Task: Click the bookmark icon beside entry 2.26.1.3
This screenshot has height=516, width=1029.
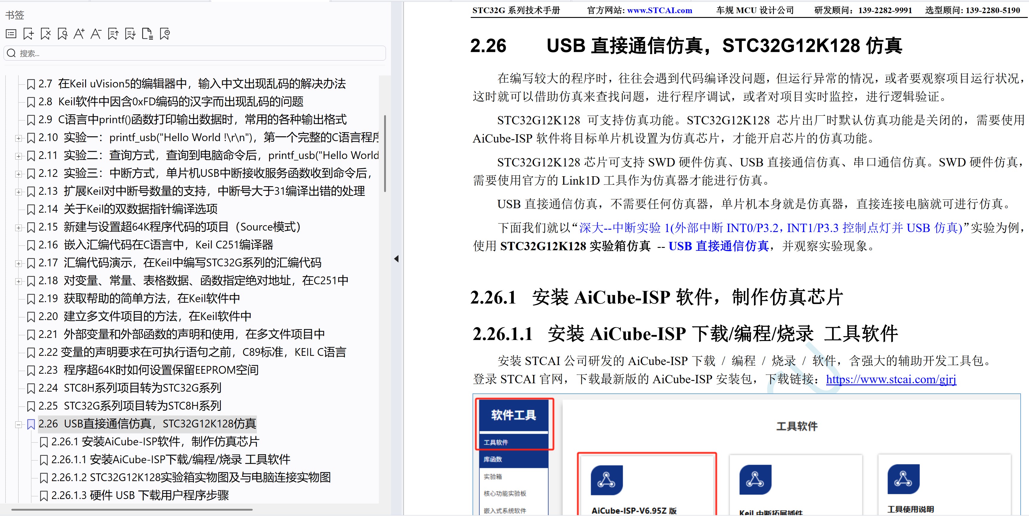Action: (44, 496)
